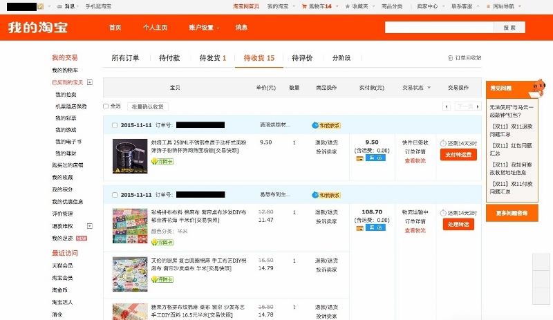The image size is (553, 320).
Task: Click the credit card icon under price 108.70
Action: click(359, 228)
